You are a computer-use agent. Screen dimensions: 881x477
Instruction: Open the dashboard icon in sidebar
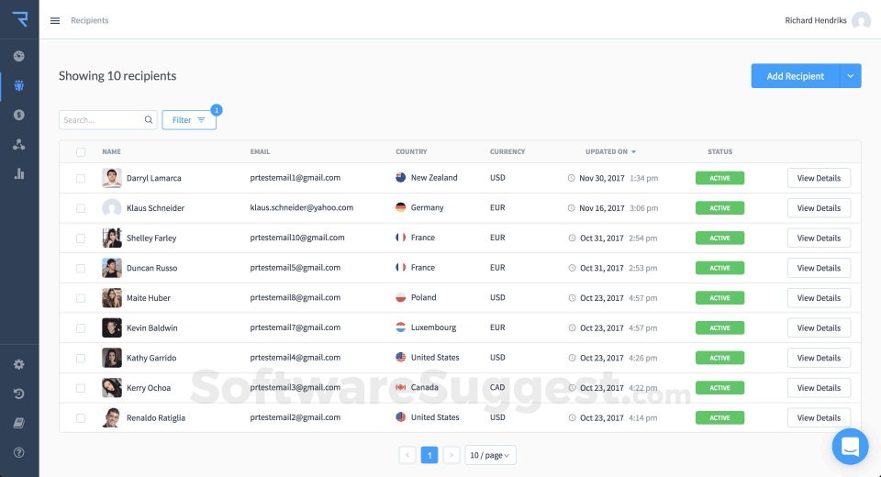click(19, 56)
